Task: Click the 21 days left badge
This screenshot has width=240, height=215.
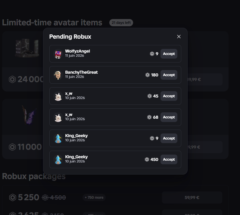Action: pos(121,23)
